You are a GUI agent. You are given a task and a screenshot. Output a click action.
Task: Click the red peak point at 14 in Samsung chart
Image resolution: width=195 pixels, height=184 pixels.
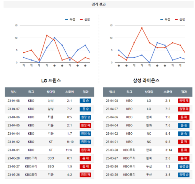coord(142,28)
